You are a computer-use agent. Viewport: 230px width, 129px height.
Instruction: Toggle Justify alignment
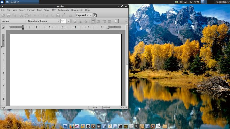[110, 21]
